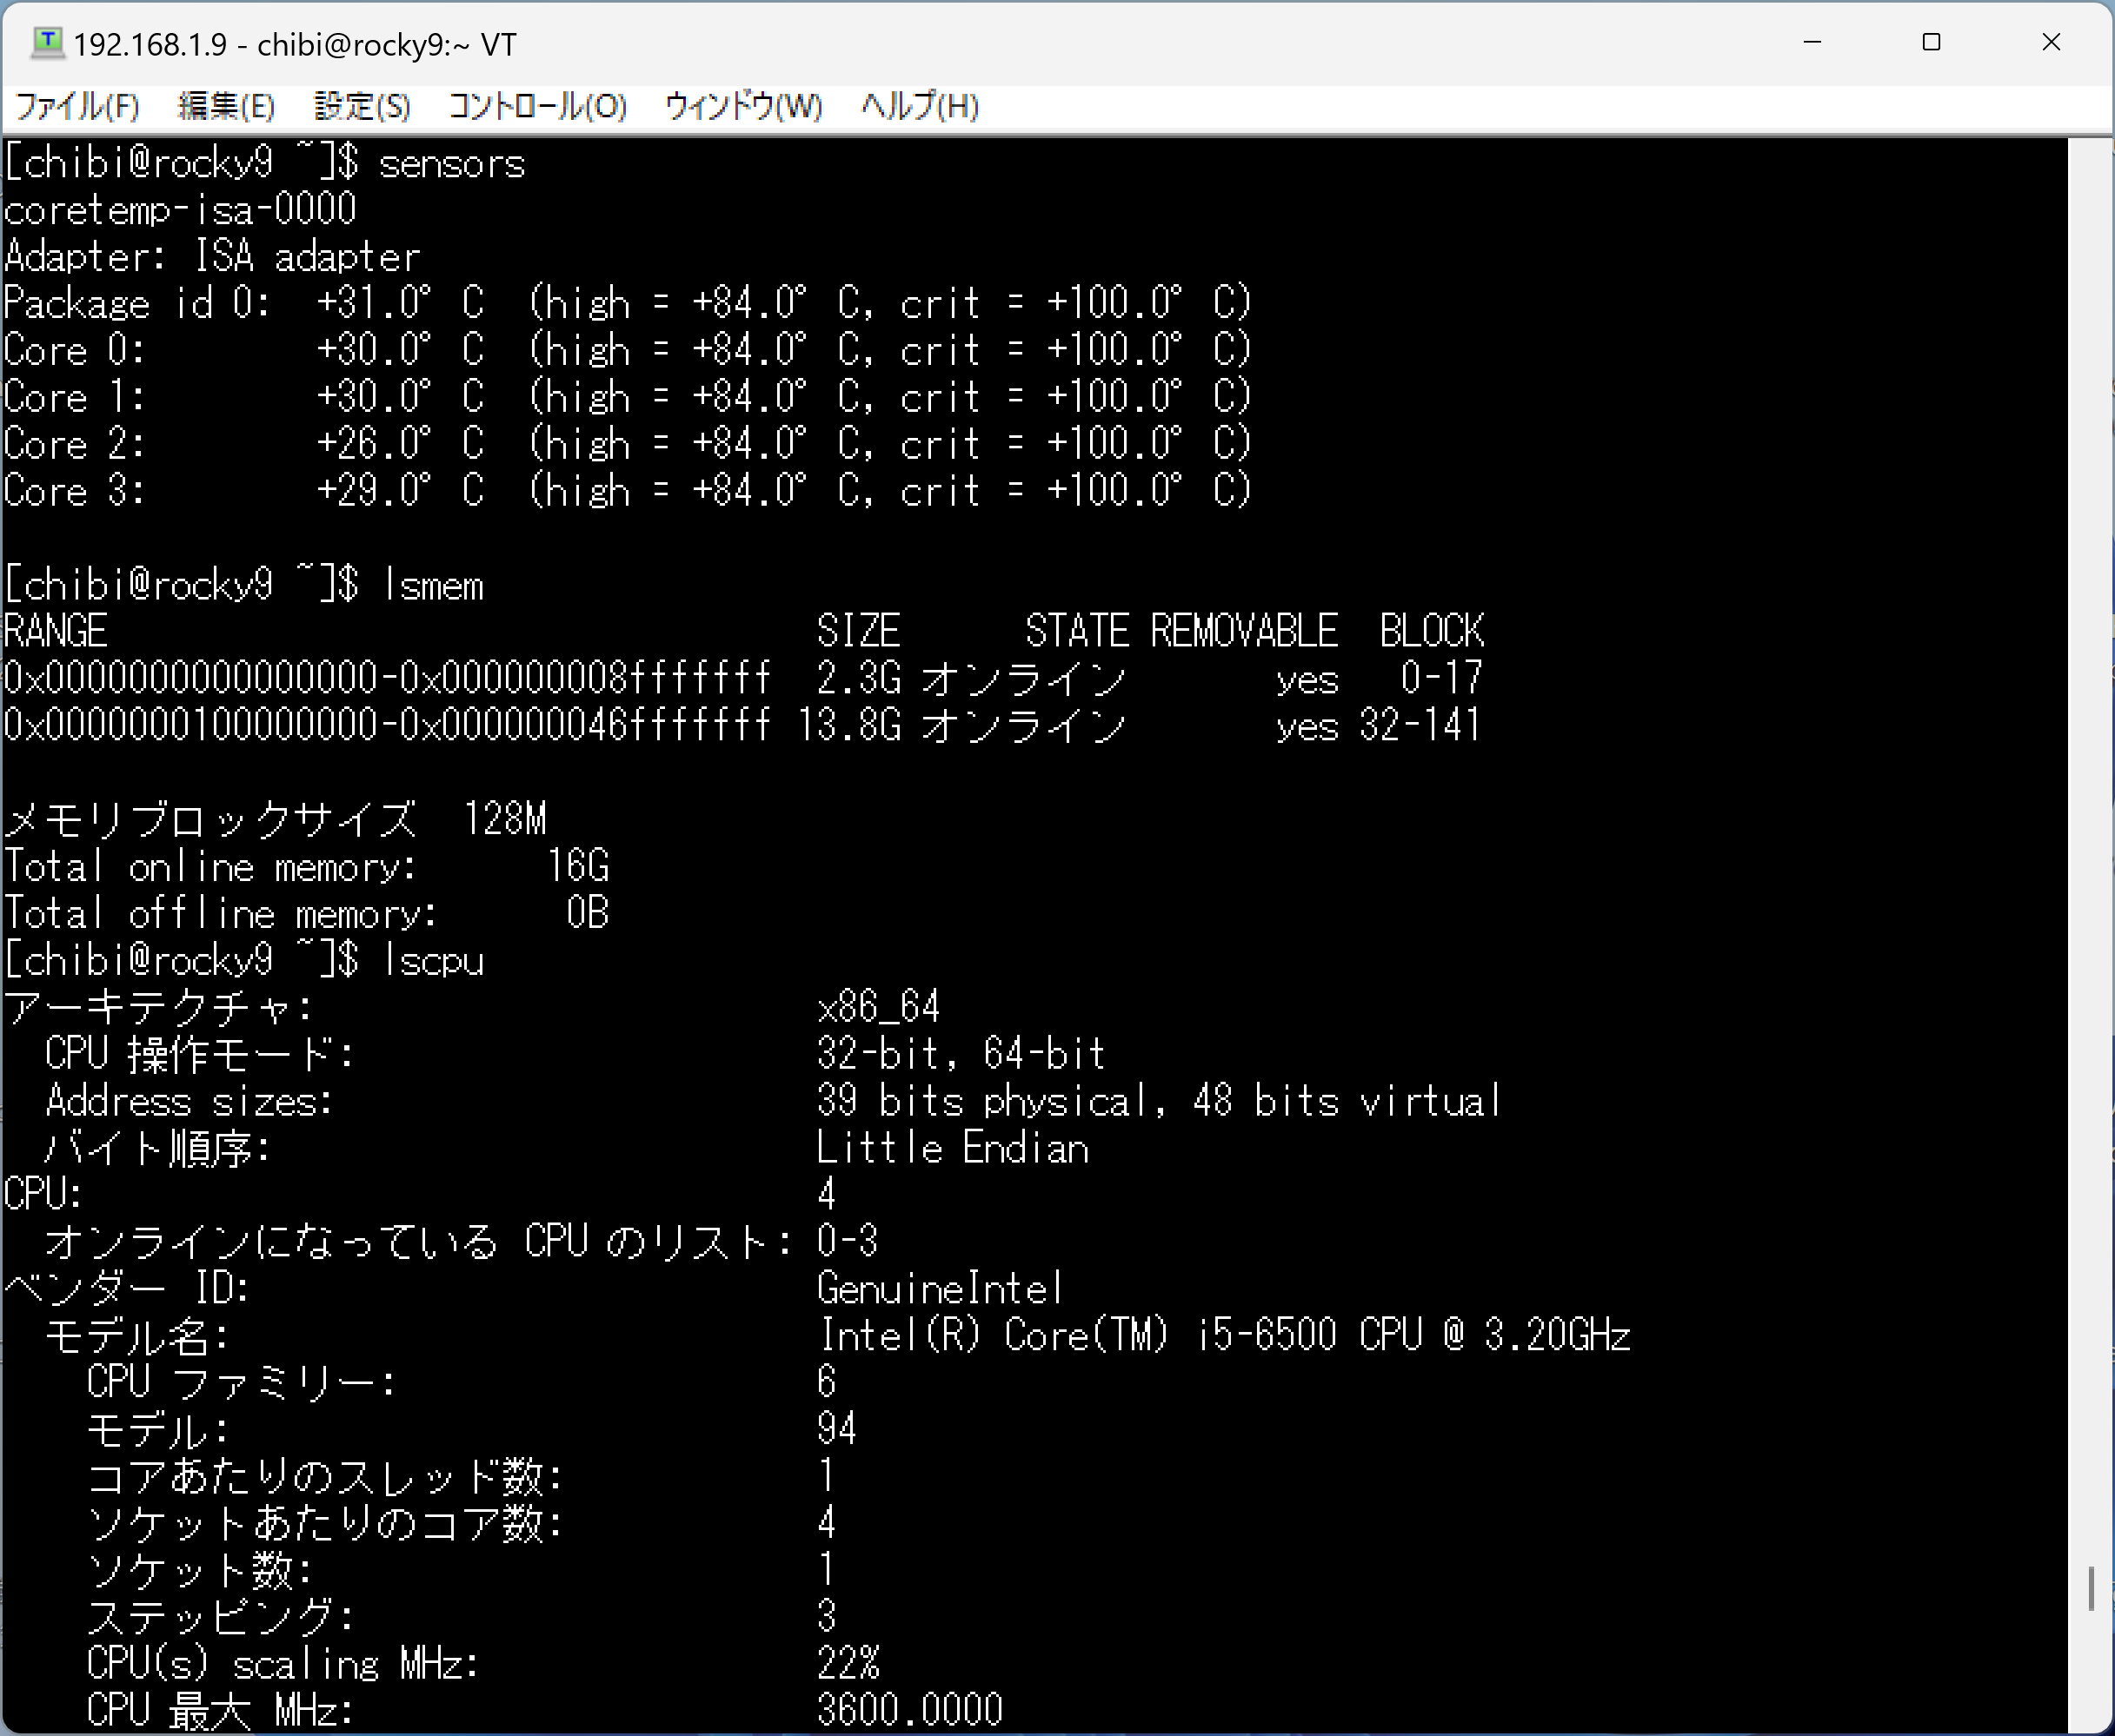Click the sensors command in the terminal
The height and width of the screenshot is (1736, 2115).
point(451,164)
